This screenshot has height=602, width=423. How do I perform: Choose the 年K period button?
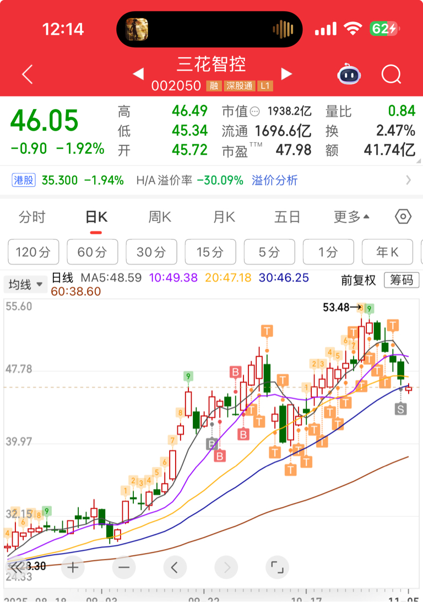pos(387,252)
